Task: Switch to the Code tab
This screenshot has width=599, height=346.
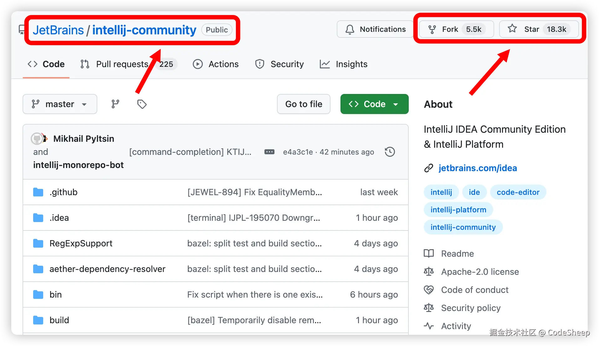Action: [x=46, y=64]
